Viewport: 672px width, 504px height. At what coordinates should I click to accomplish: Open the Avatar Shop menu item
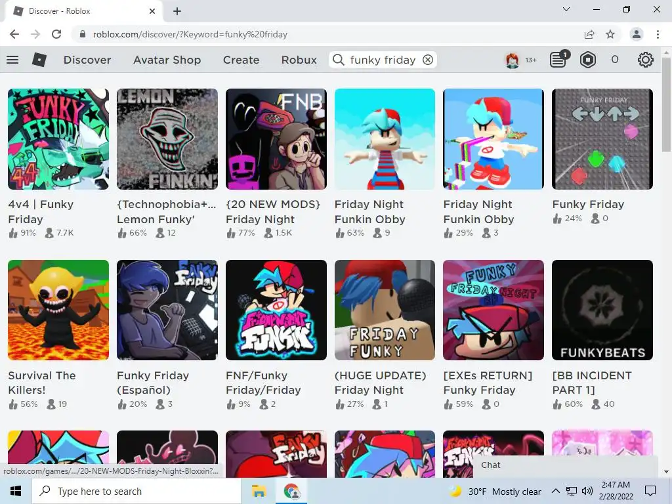[x=167, y=60]
